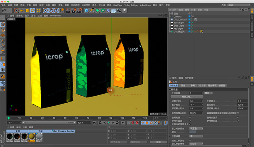
Task: Click the 应用 apply button in coordinates
Action: click(158, 142)
